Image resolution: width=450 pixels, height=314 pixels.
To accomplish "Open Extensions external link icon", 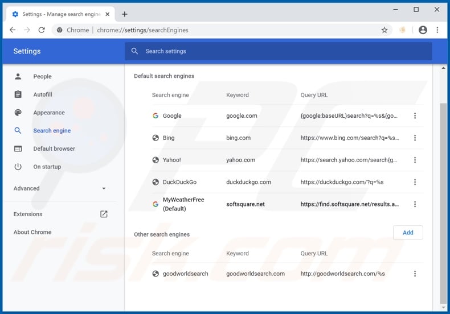I will [104, 214].
